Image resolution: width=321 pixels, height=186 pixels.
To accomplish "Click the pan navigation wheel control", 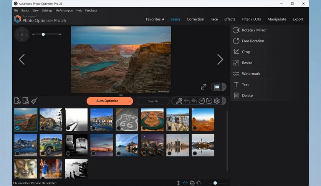I will [22, 35].
